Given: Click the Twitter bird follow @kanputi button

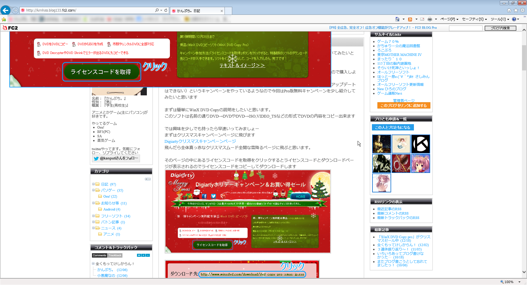Looking at the screenshot, I should pyautogui.click(x=116, y=158).
